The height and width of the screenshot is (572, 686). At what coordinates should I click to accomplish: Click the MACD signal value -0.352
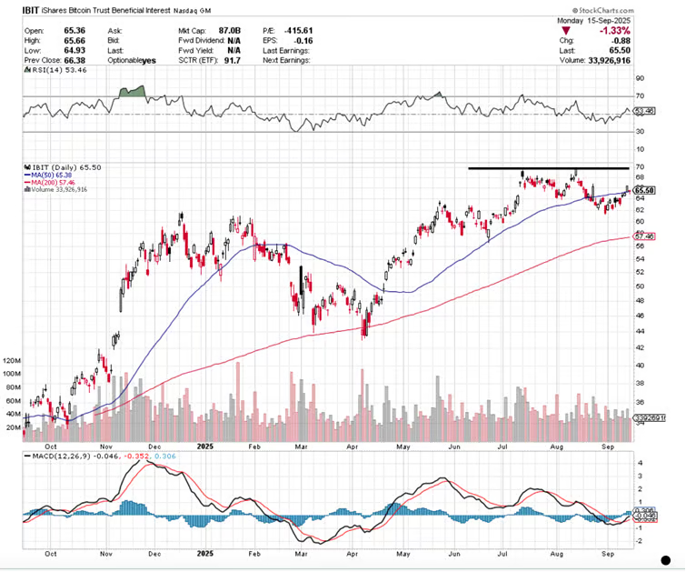137,457
